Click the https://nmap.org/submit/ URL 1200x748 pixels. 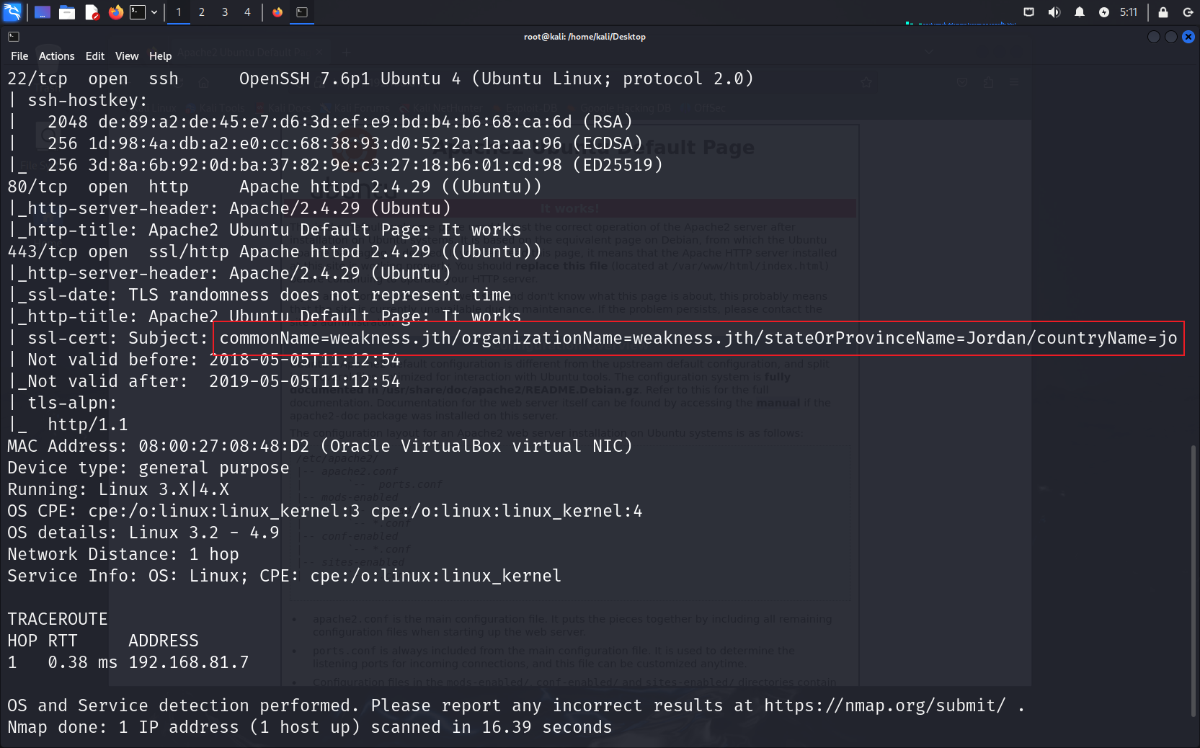pos(885,705)
